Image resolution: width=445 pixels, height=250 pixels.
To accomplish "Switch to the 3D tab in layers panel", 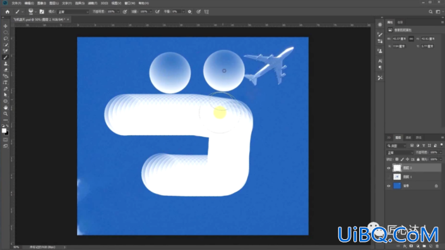I will 389,138.
